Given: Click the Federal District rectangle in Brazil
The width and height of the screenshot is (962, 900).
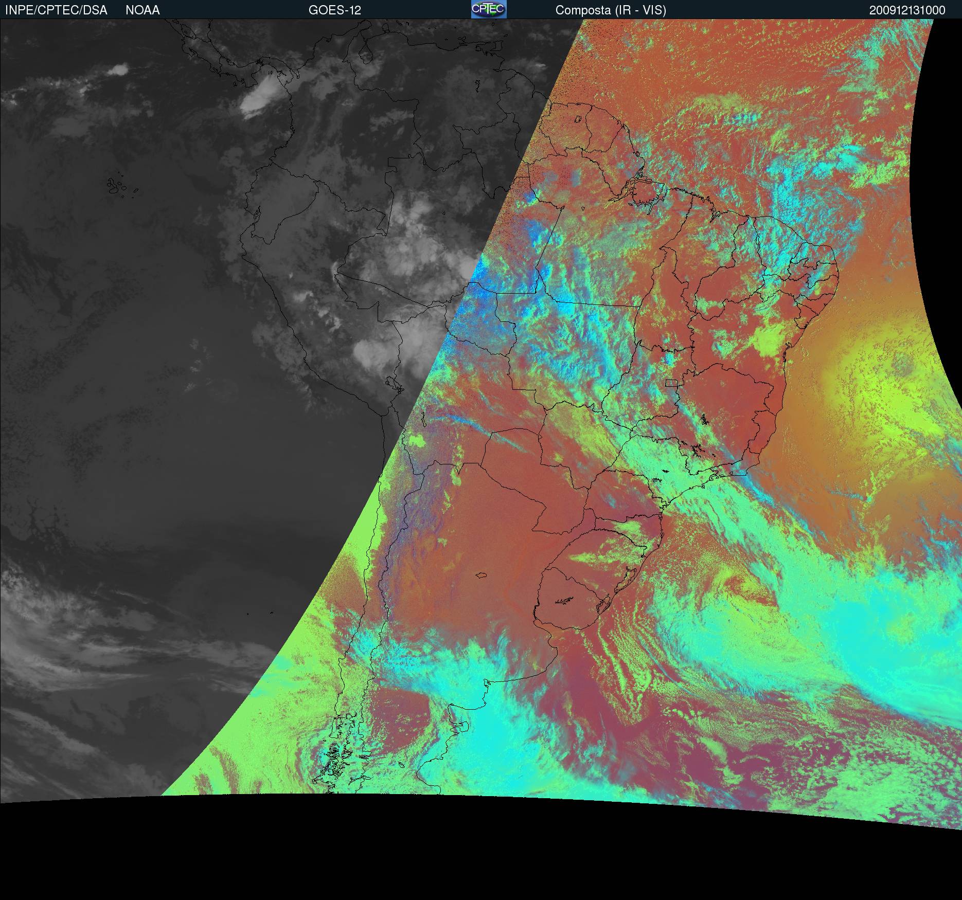Looking at the screenshot, I should pyautogui.click(x=671, y=382).
